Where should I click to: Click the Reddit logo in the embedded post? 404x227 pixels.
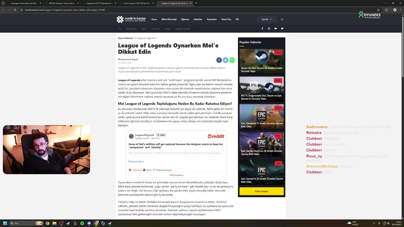[216, 136]
